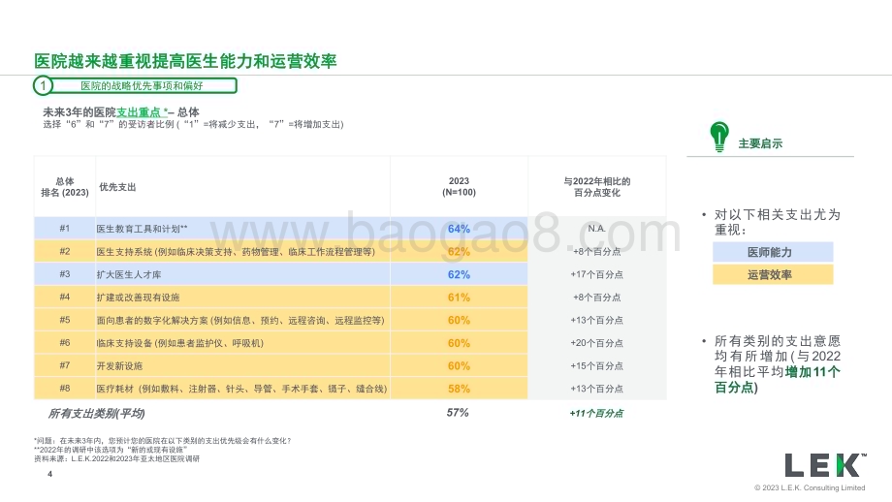Click rank cell #4
The image size is (892, 502).
coord(65,297)
